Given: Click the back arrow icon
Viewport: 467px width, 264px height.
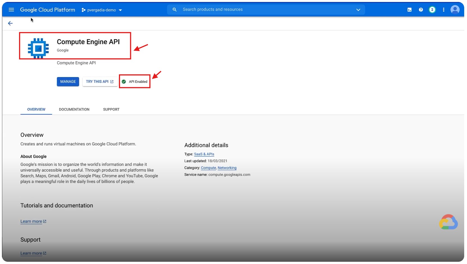Looking at the screenshot, I should pos(10,23).
